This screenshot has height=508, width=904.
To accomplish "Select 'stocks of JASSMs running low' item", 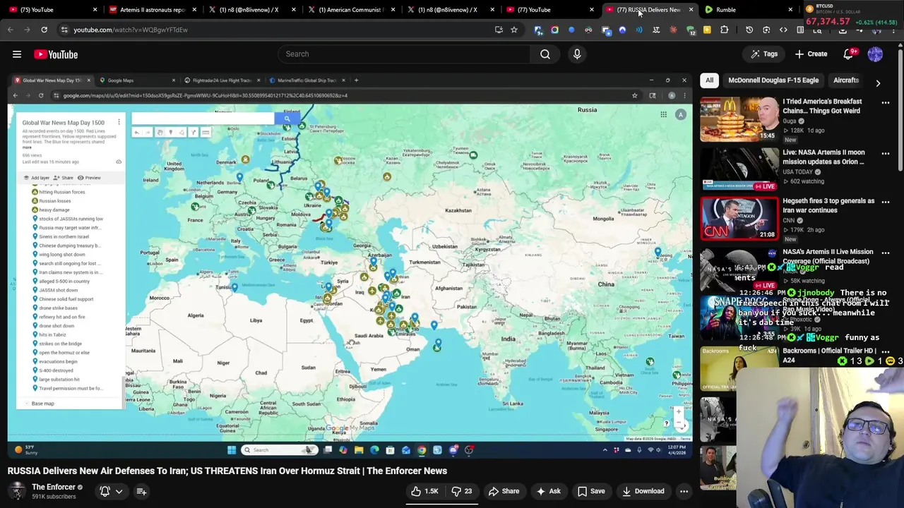I will pyautogui.click(x=71, y=219).
